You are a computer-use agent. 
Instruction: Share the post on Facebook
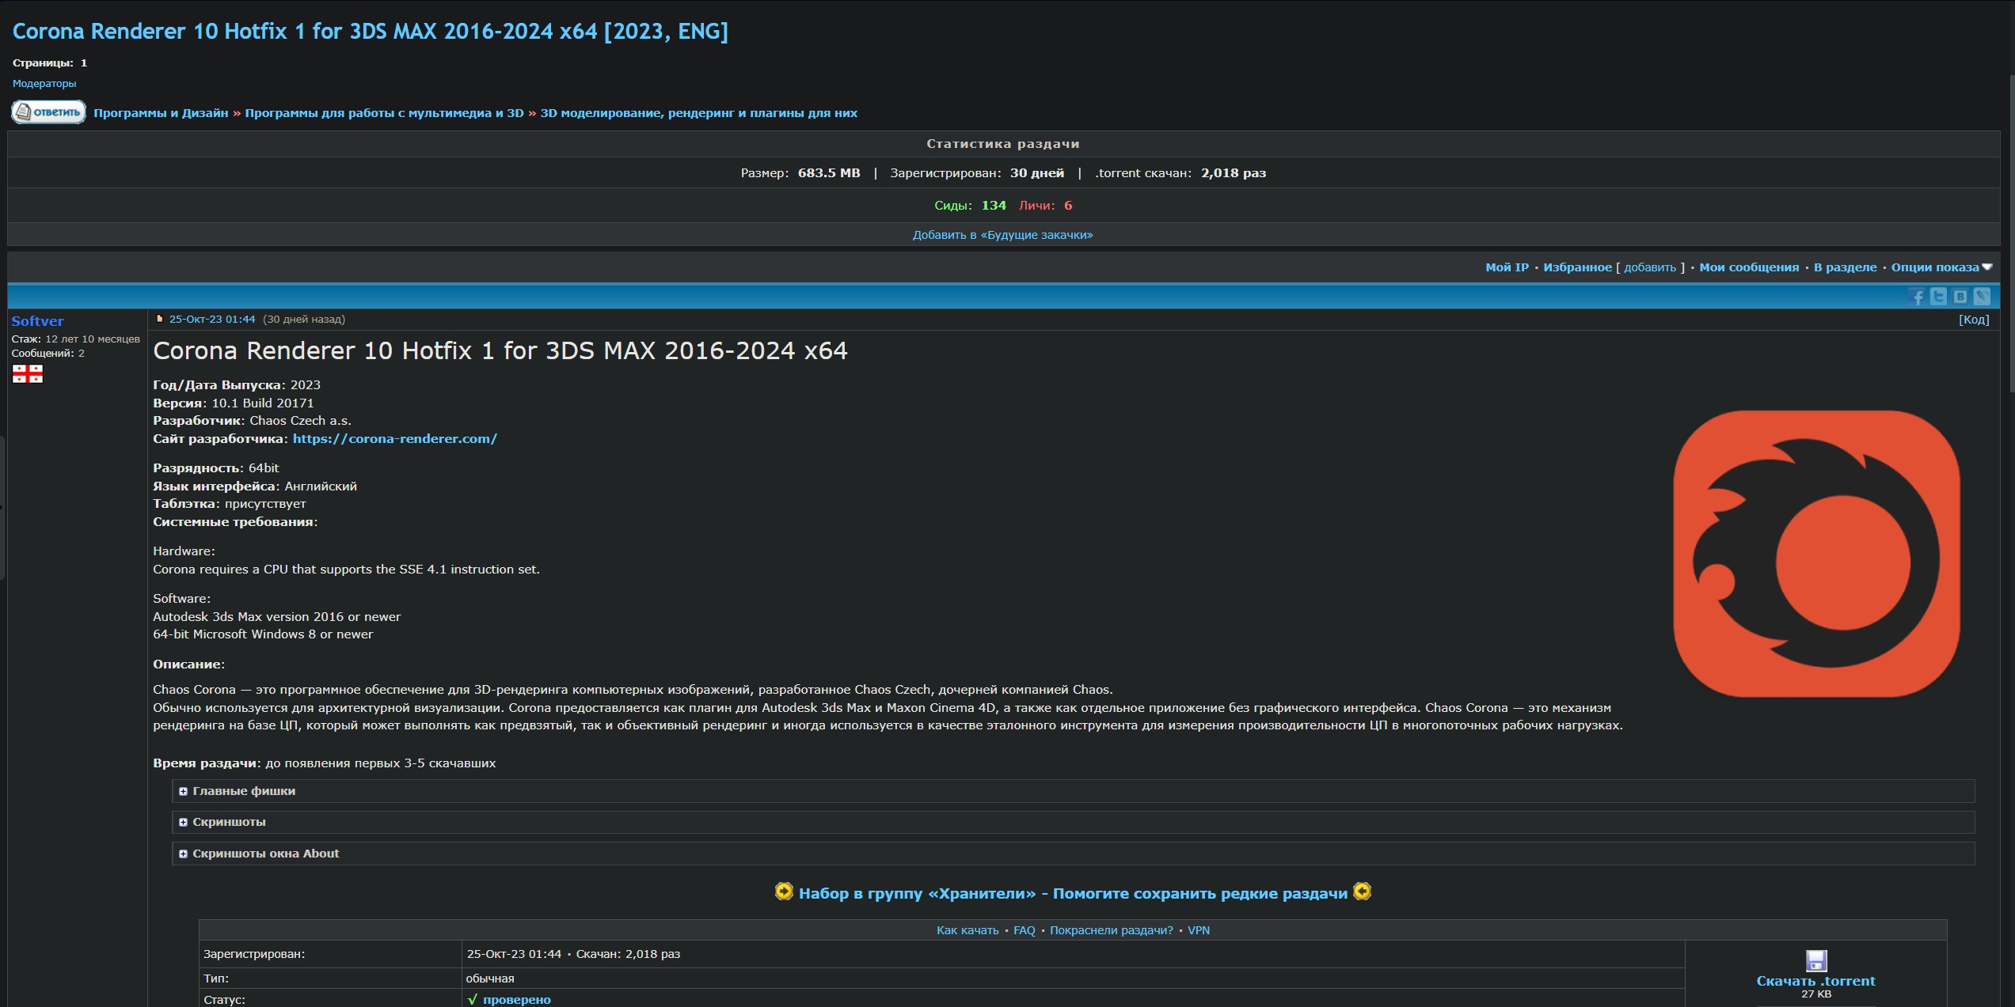coord(1918,297)
